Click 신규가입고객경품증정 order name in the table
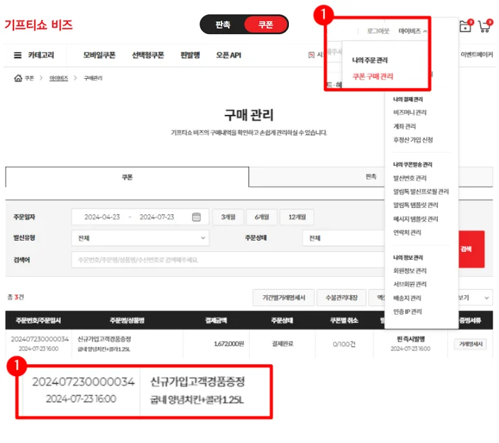499x443 pixels. pos(104,339)
